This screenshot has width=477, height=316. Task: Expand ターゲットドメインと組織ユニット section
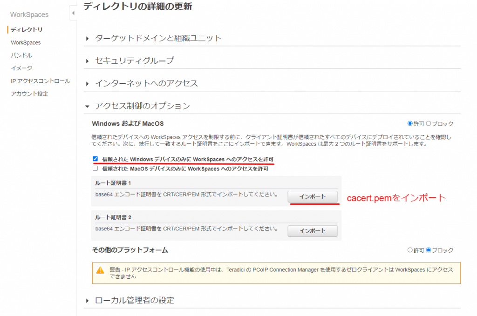click(158, 38)
